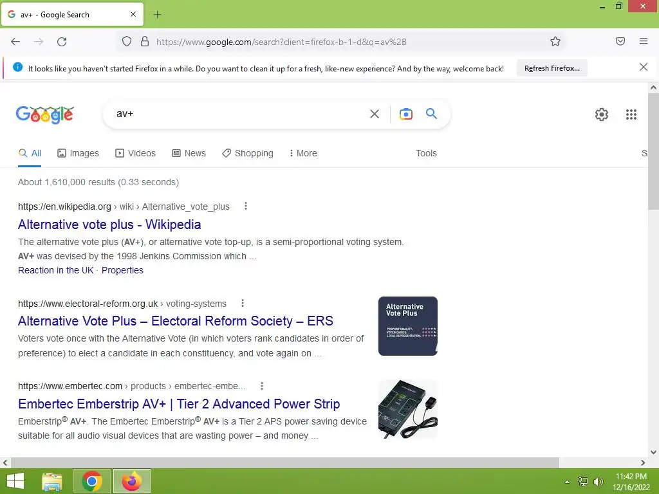659x494 pixels.
Task: Click the About 1,610,000 results text
Action: click(x=98, y=182)
